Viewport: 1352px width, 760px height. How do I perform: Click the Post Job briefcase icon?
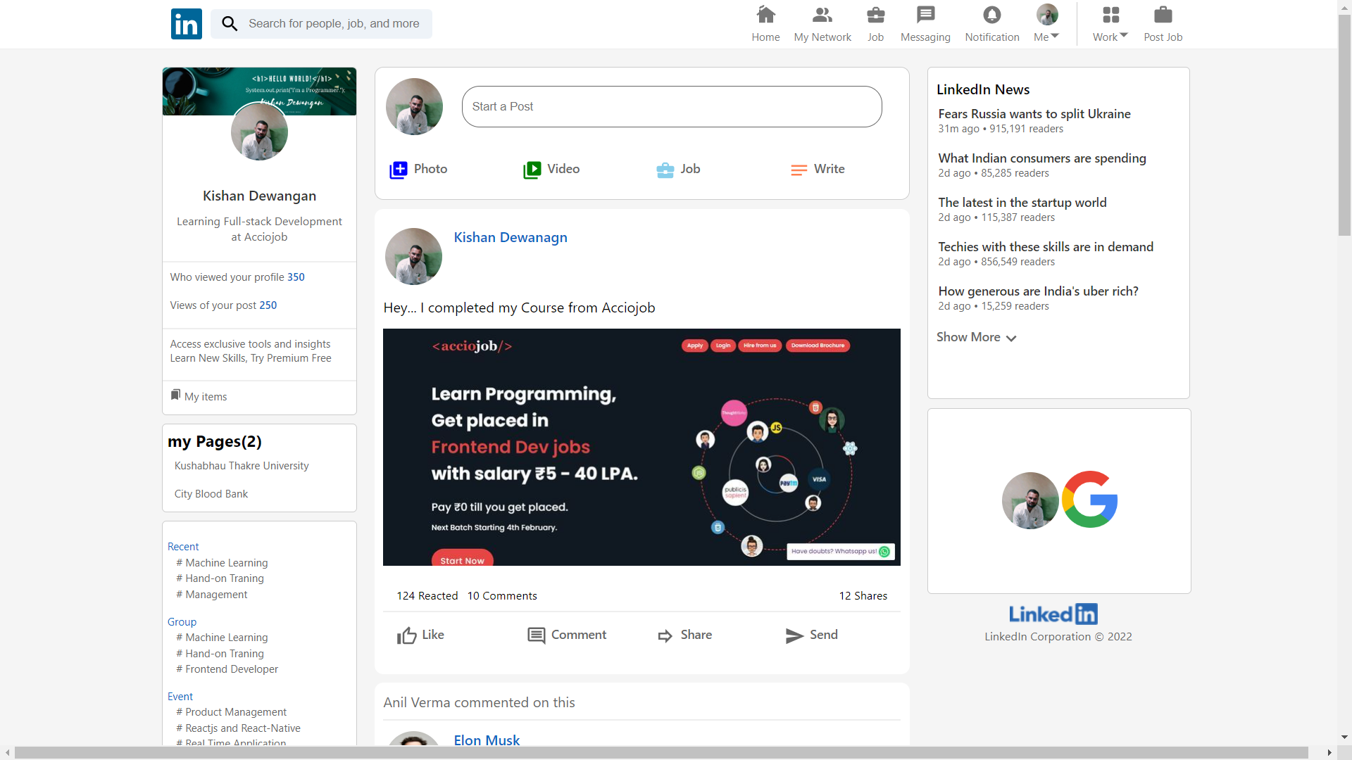(1163, 15)
